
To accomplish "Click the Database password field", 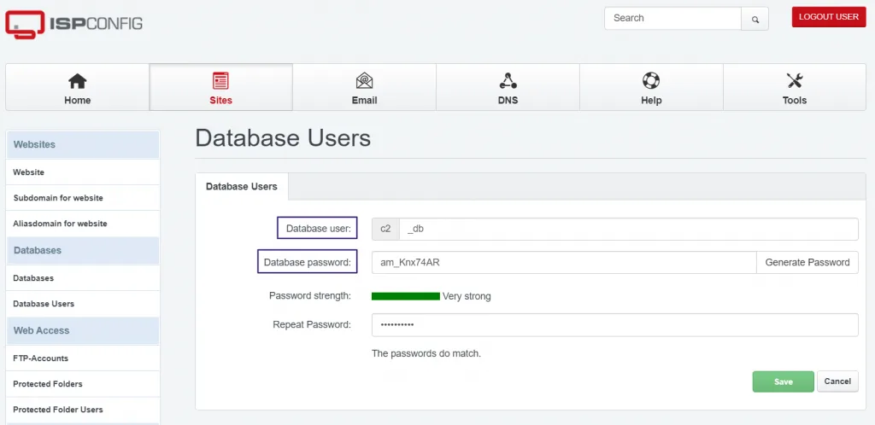I will pyautogui.click(x=564, y=262).
